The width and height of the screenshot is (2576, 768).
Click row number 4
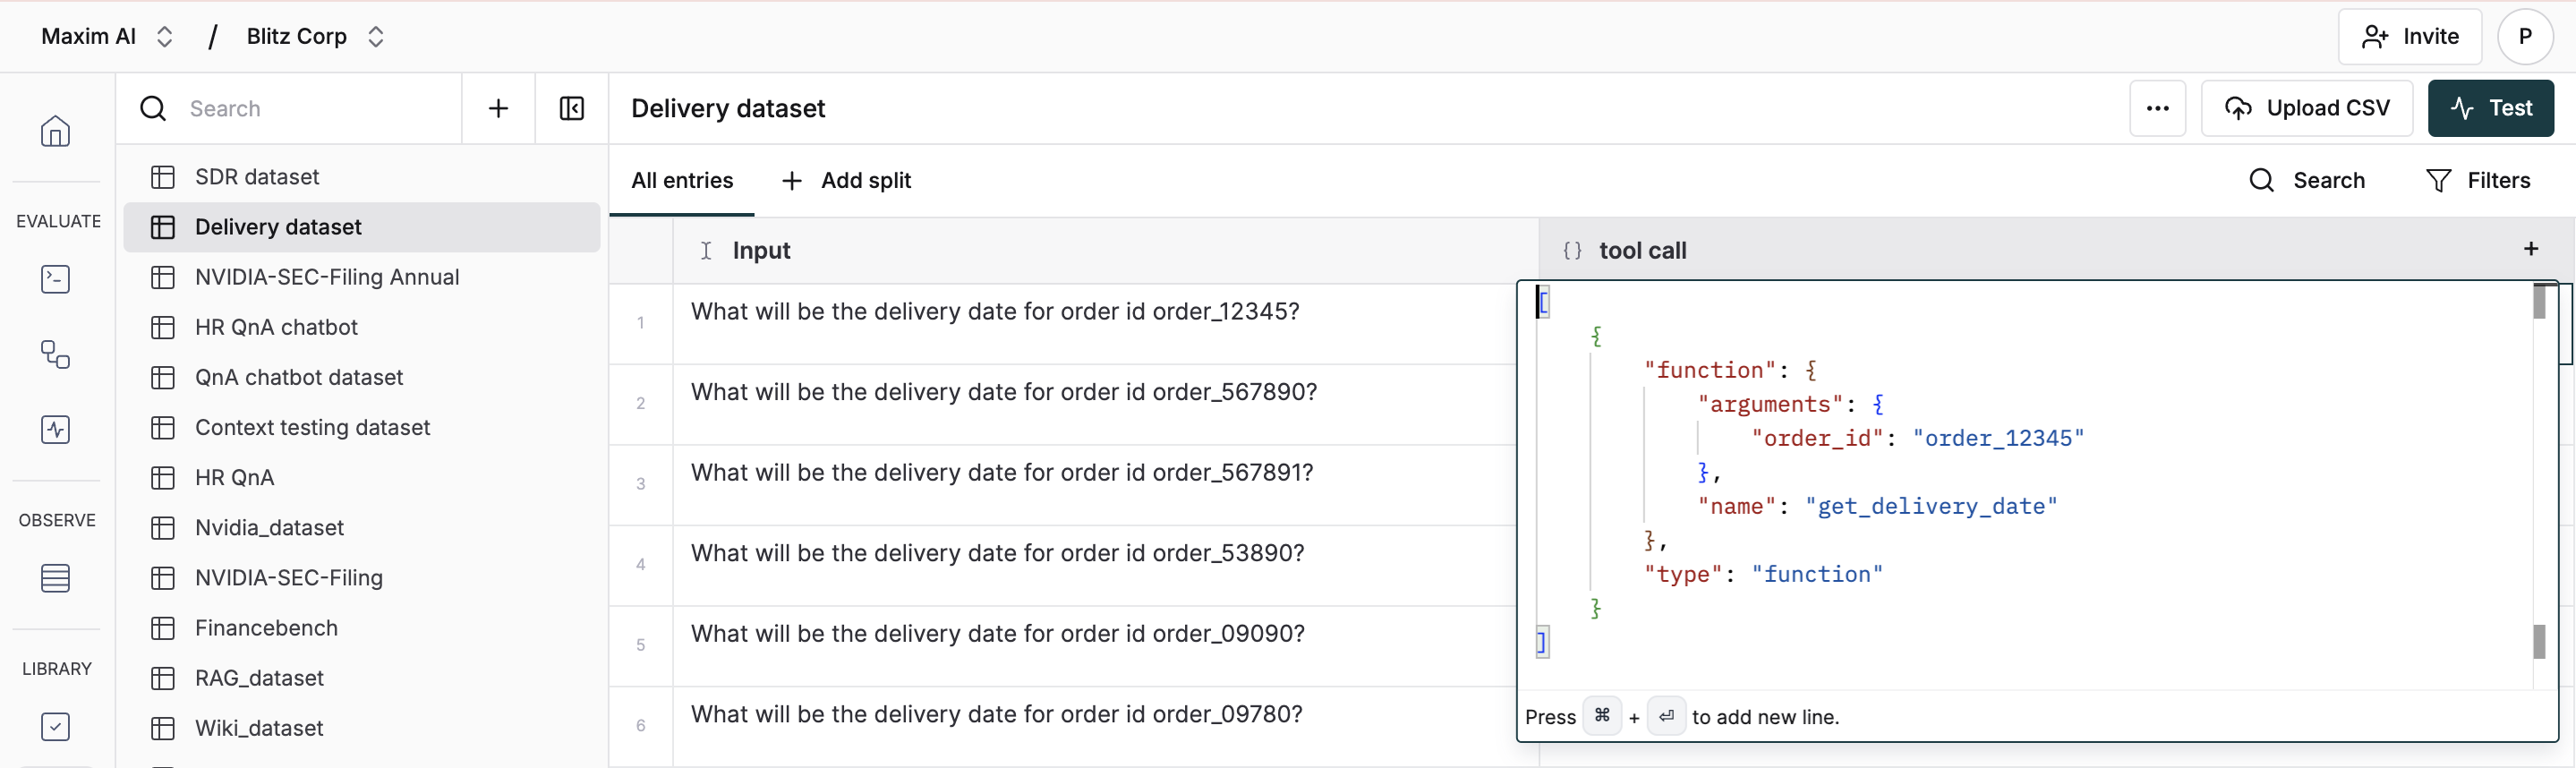pos(640,565)
